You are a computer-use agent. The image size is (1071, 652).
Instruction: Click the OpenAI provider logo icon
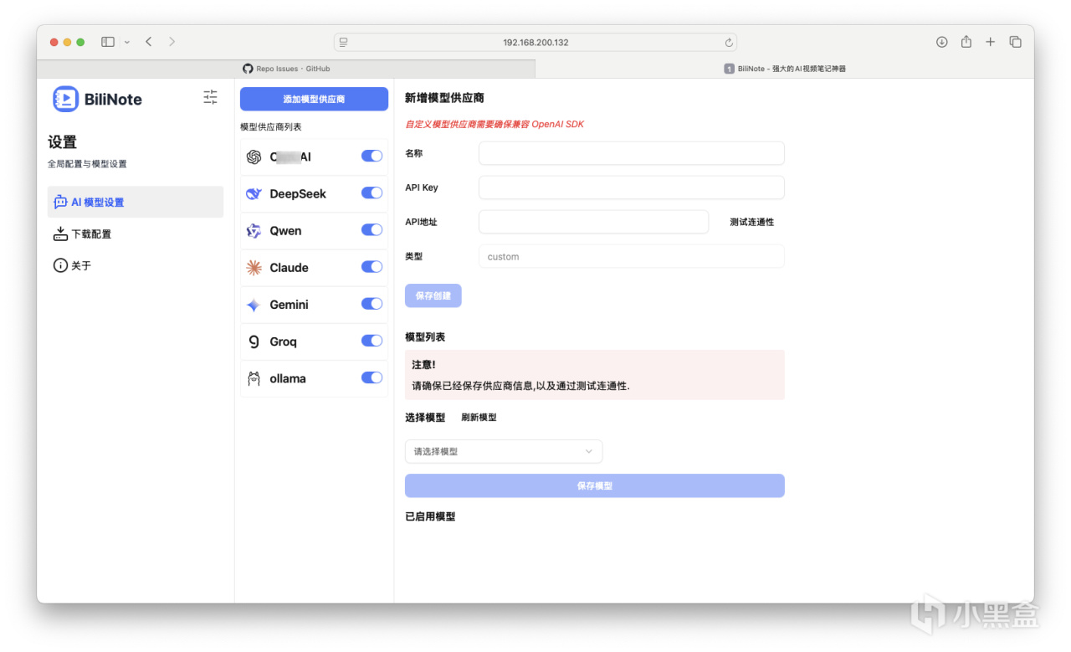(254, 157)
